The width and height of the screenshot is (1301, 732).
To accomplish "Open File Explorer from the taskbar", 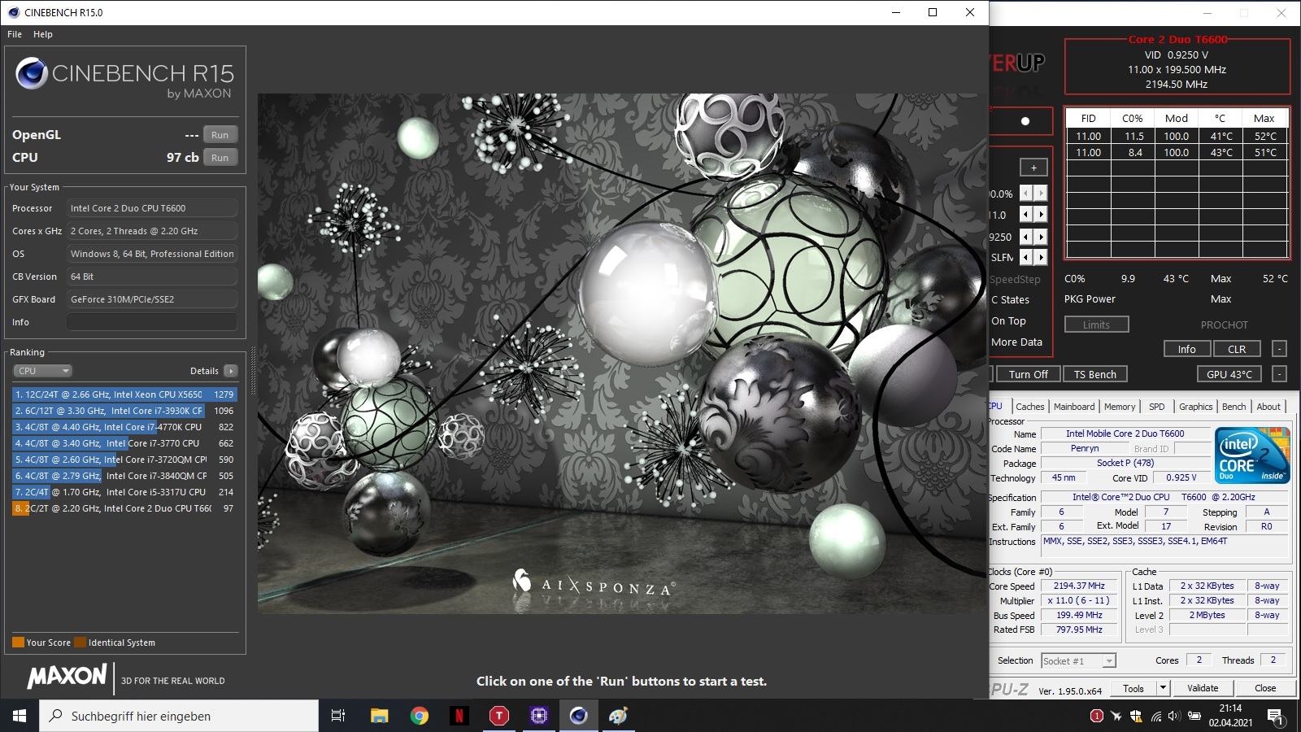I will pyautogui.click(x=379, y=716).
